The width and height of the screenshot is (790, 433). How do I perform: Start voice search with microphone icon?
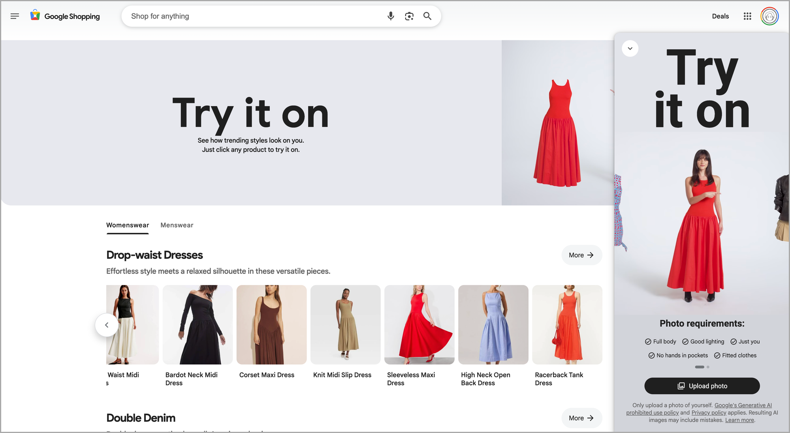tap(390, 16)
